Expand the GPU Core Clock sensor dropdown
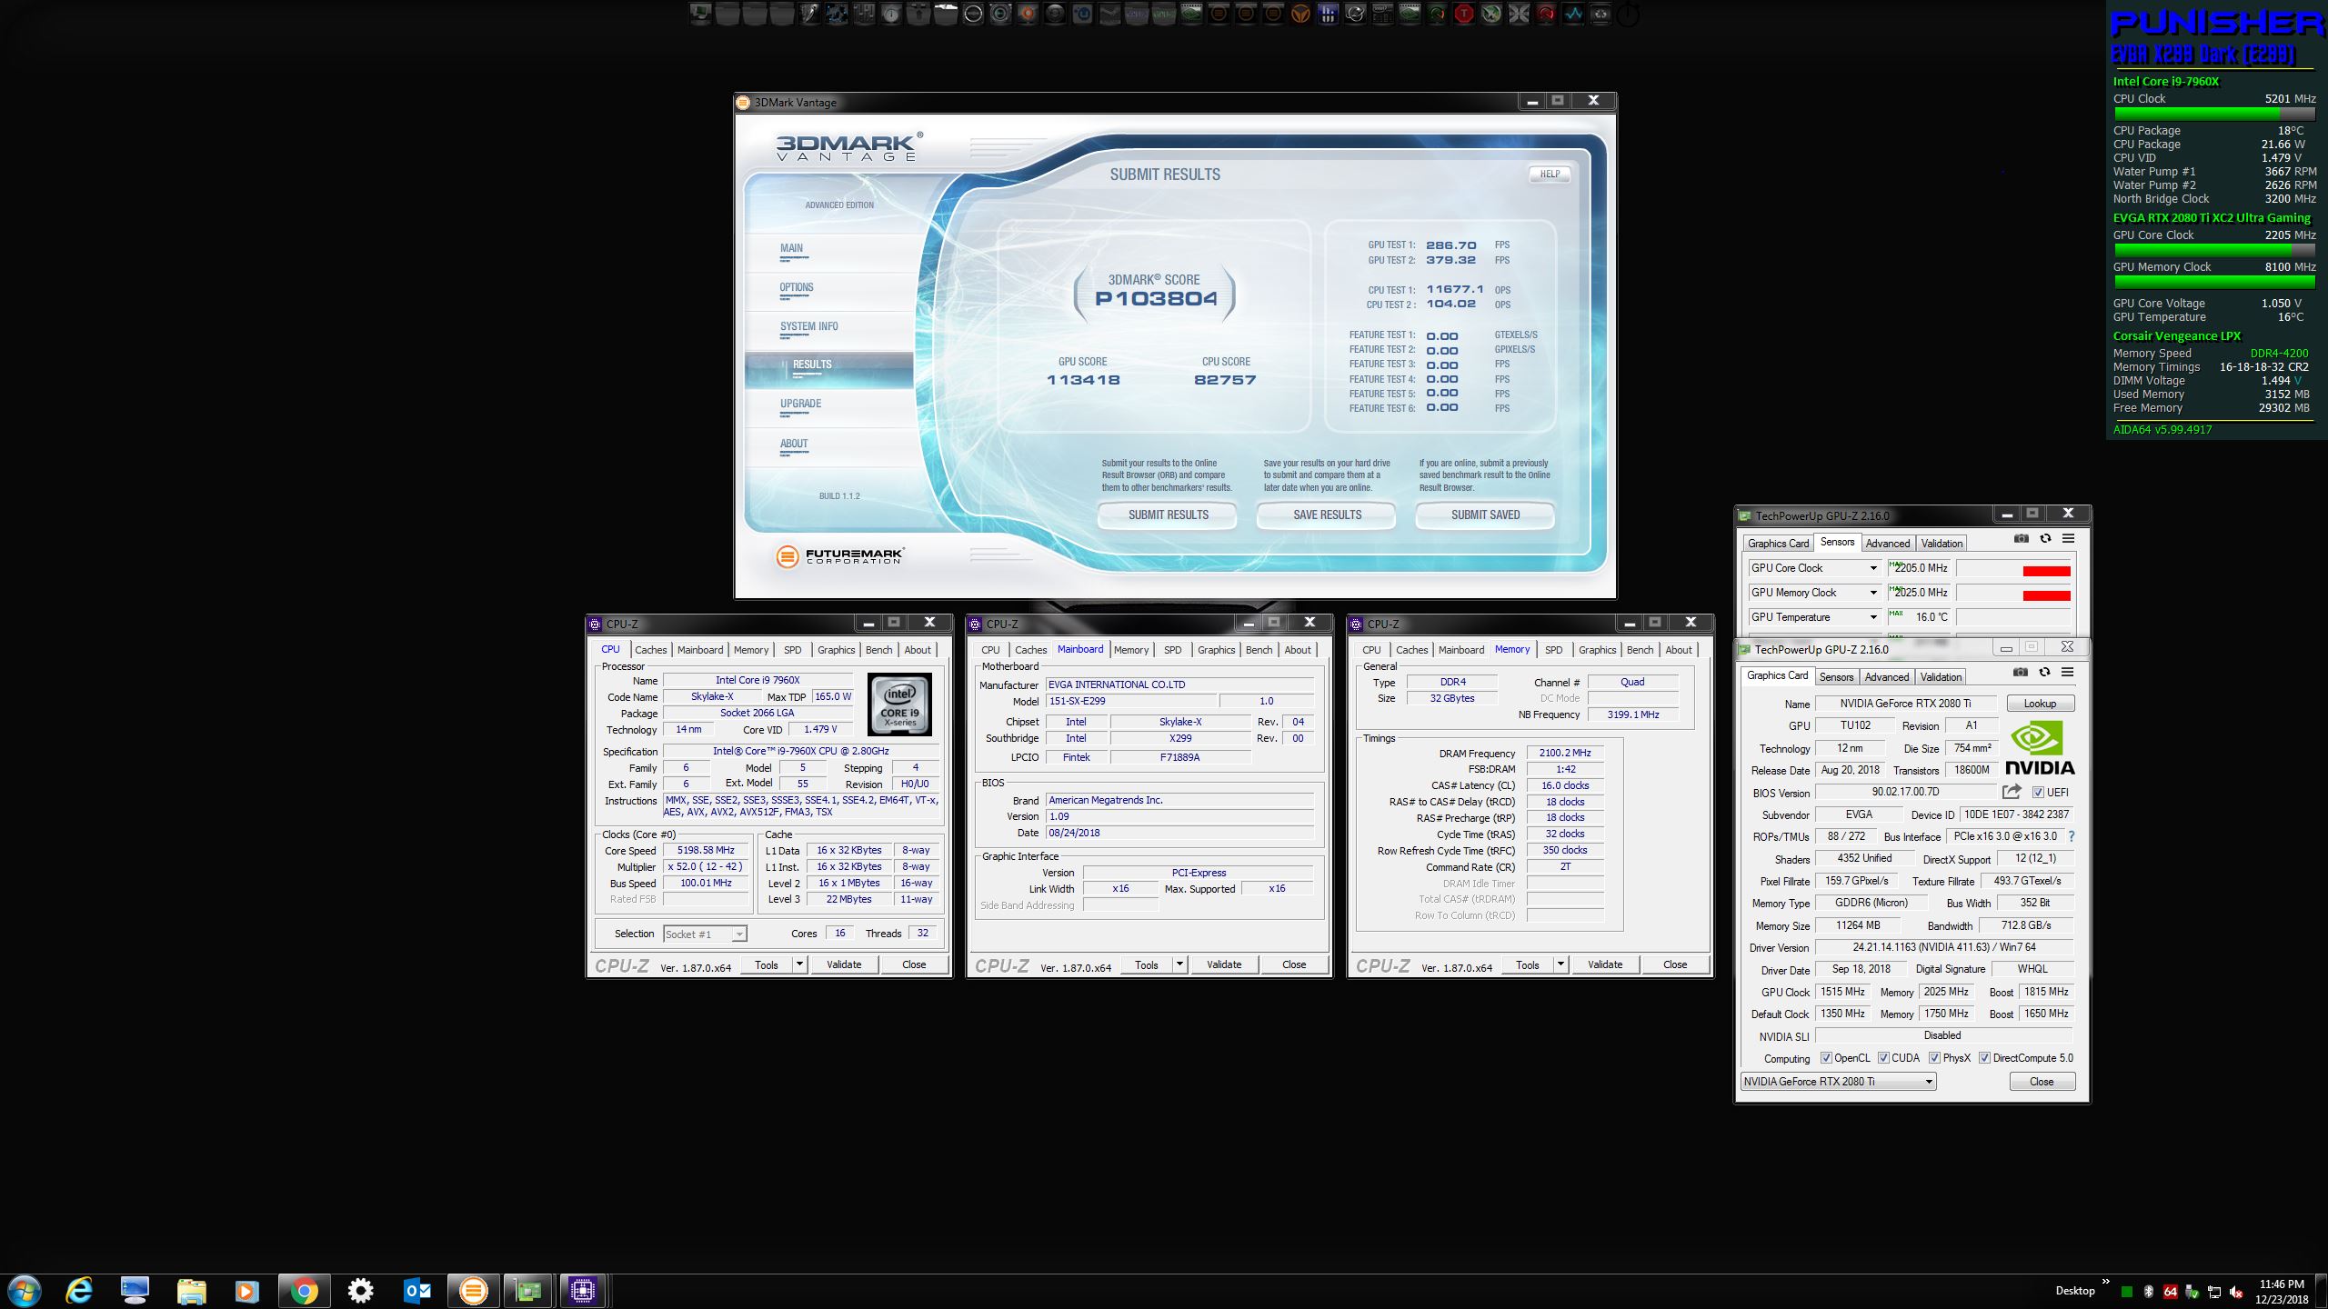The width and height of the screenshot is (2328, 1309). pos(1872,568)
